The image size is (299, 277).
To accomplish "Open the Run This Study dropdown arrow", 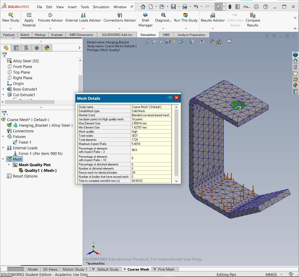I will point(186,28).
